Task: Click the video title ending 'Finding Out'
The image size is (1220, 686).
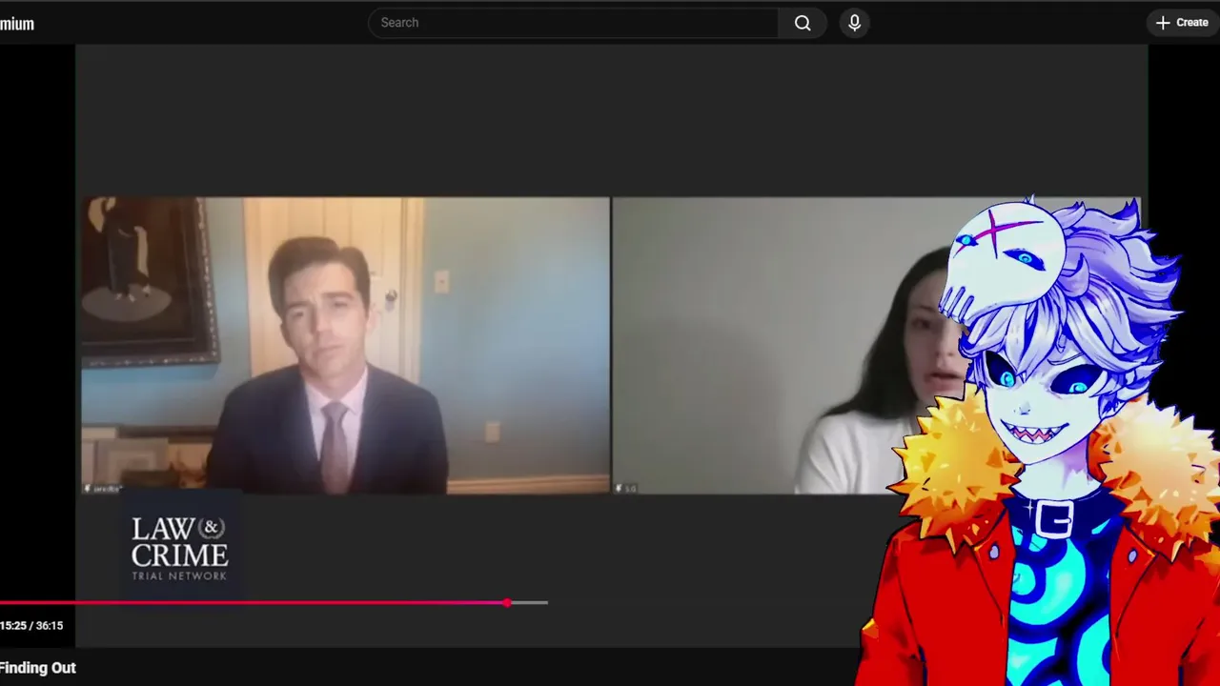Action: click(38, 668)
